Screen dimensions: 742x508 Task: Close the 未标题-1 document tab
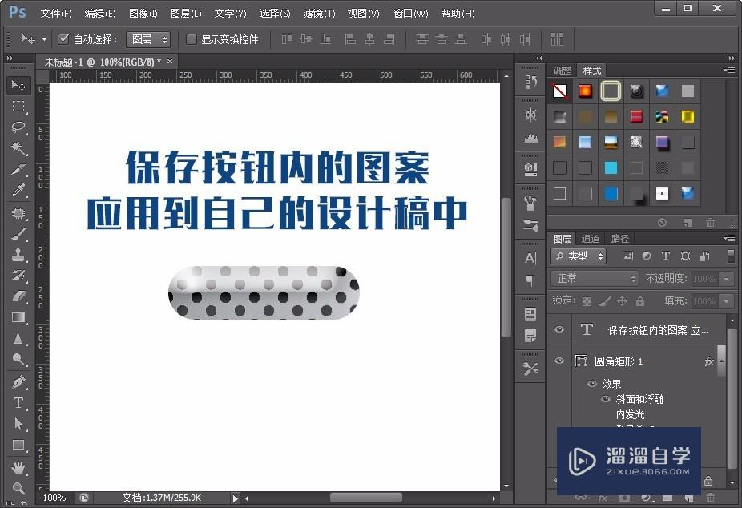[x=170, y=62]
